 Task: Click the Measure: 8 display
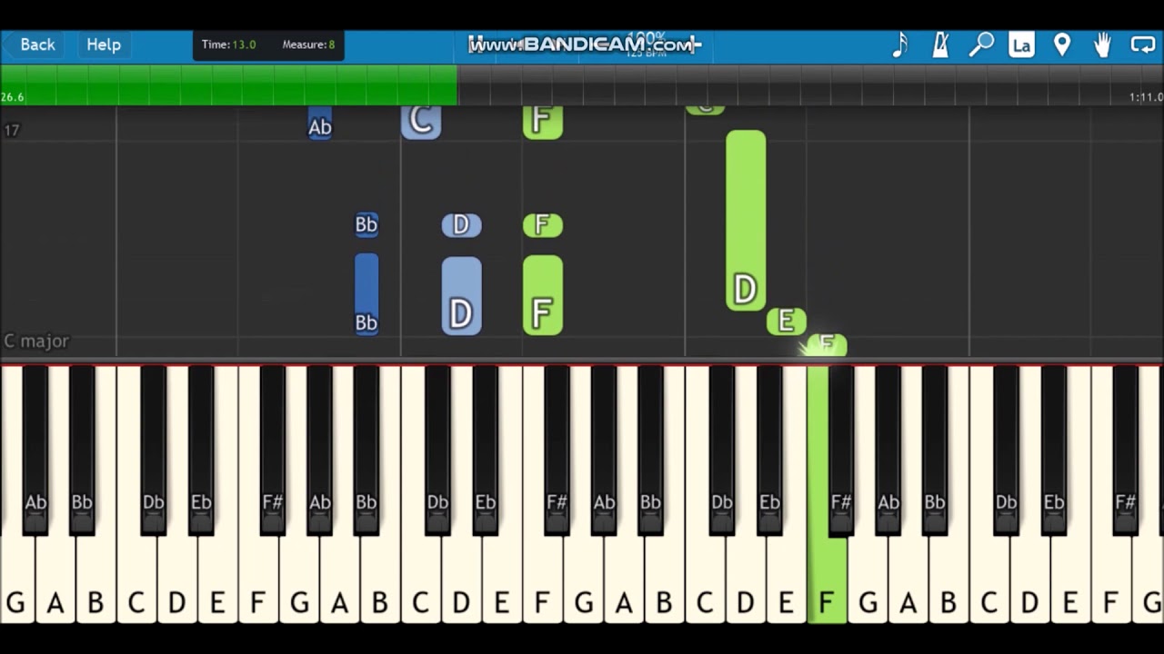(x=308, y=45)
